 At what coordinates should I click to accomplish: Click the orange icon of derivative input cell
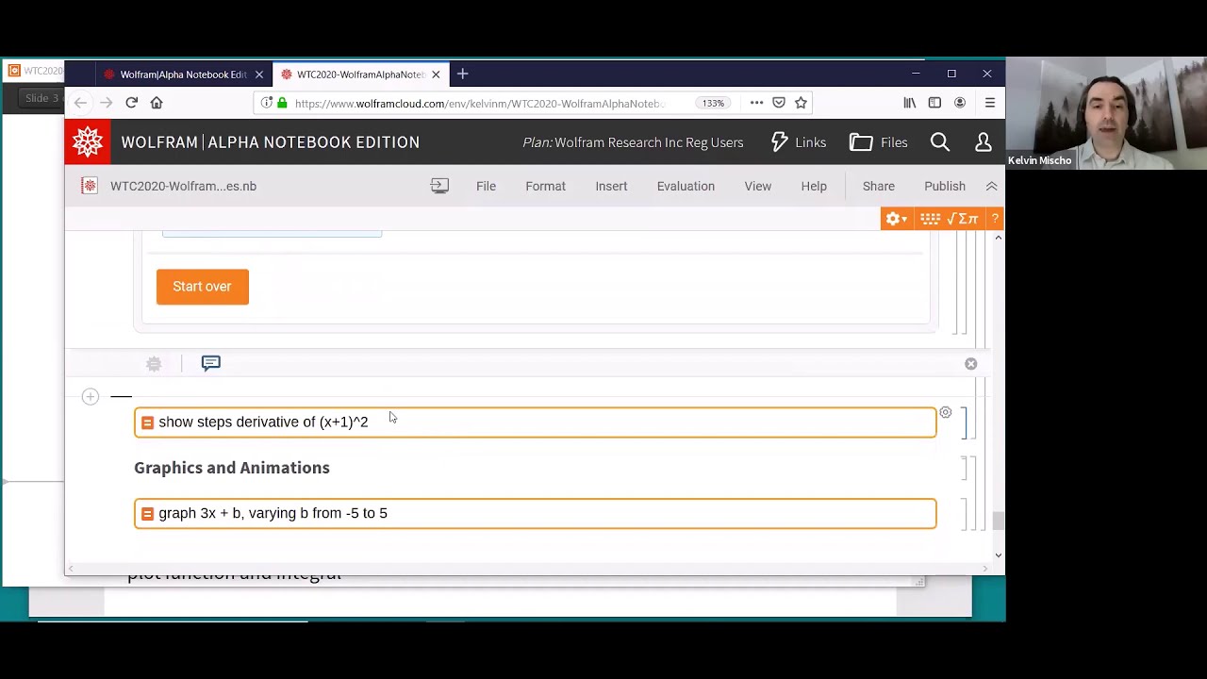(147, 422)
